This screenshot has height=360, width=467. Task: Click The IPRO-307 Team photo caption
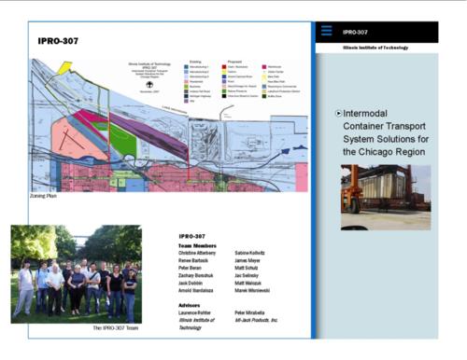pos(116,327)
